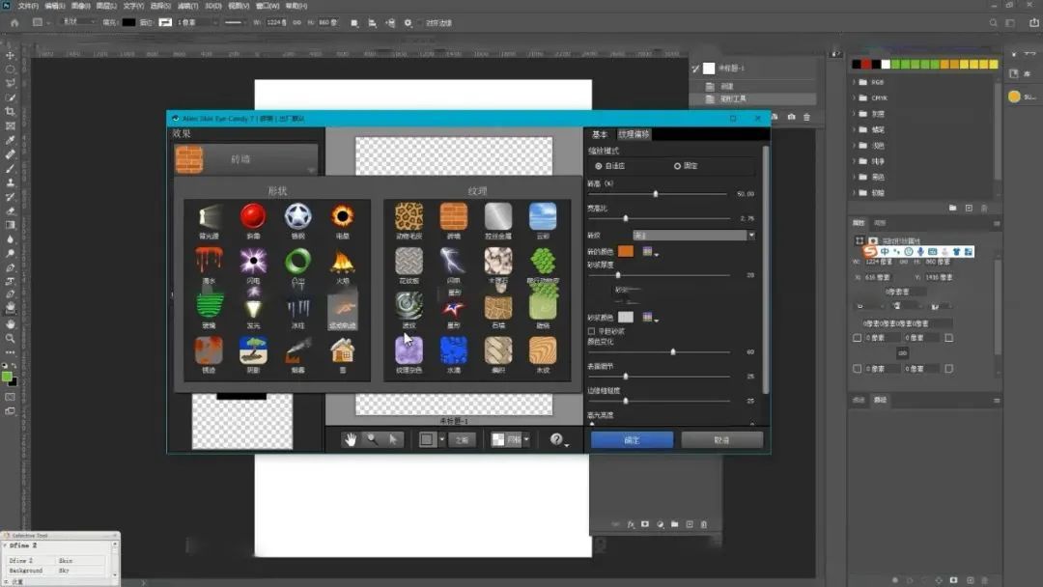The image size is (1043, 587).
Task: Switch to the 纹理偏移 tab
Action: 634,134
